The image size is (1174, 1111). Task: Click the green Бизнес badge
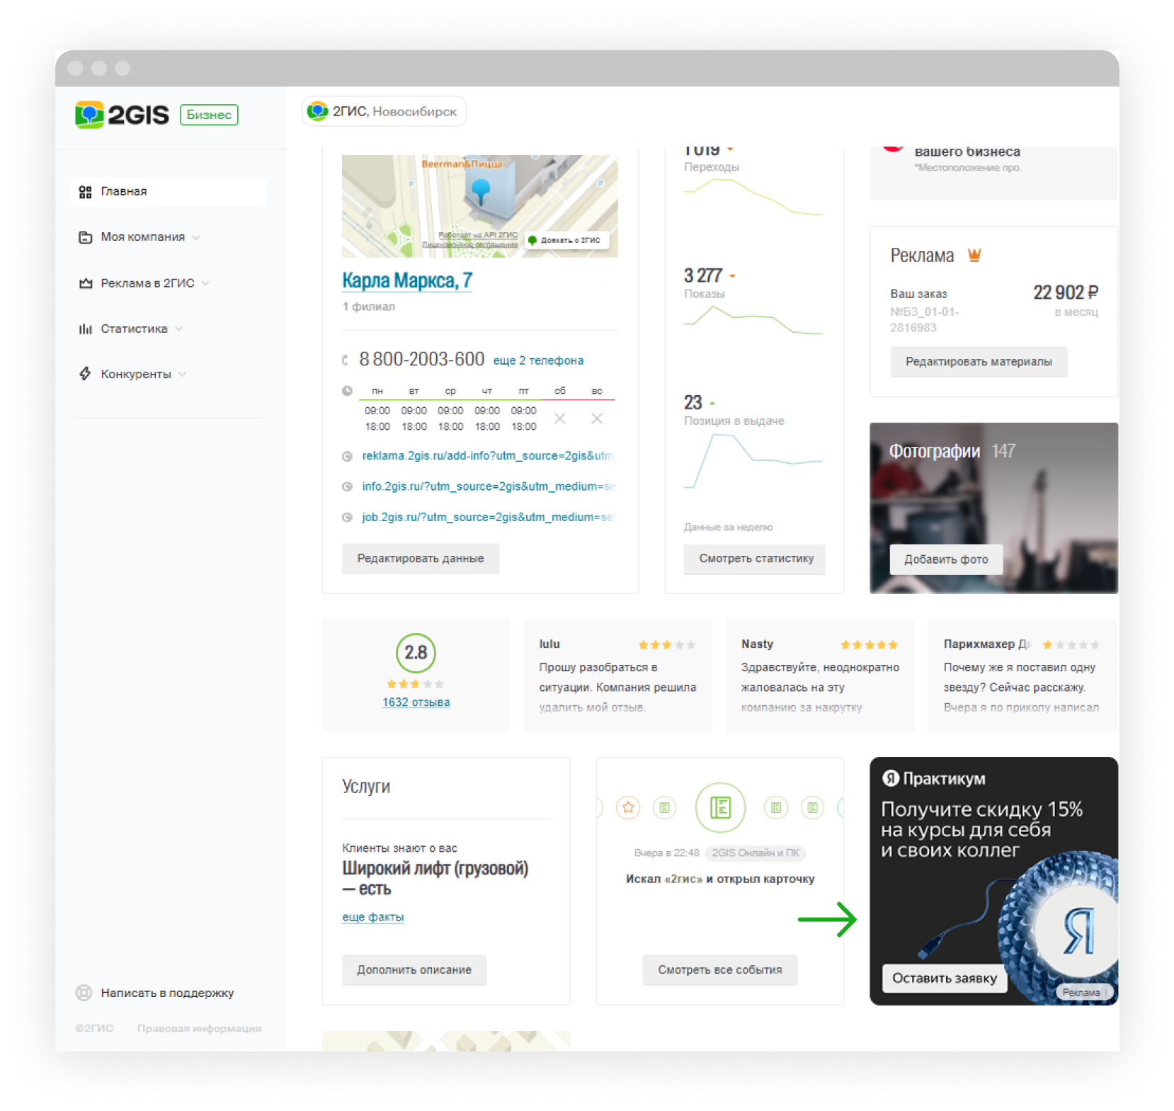click(x=209, y=115)
